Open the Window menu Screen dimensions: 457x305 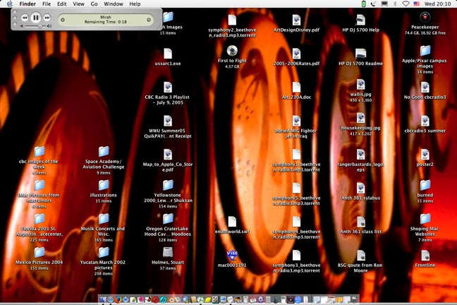point(114,4)
